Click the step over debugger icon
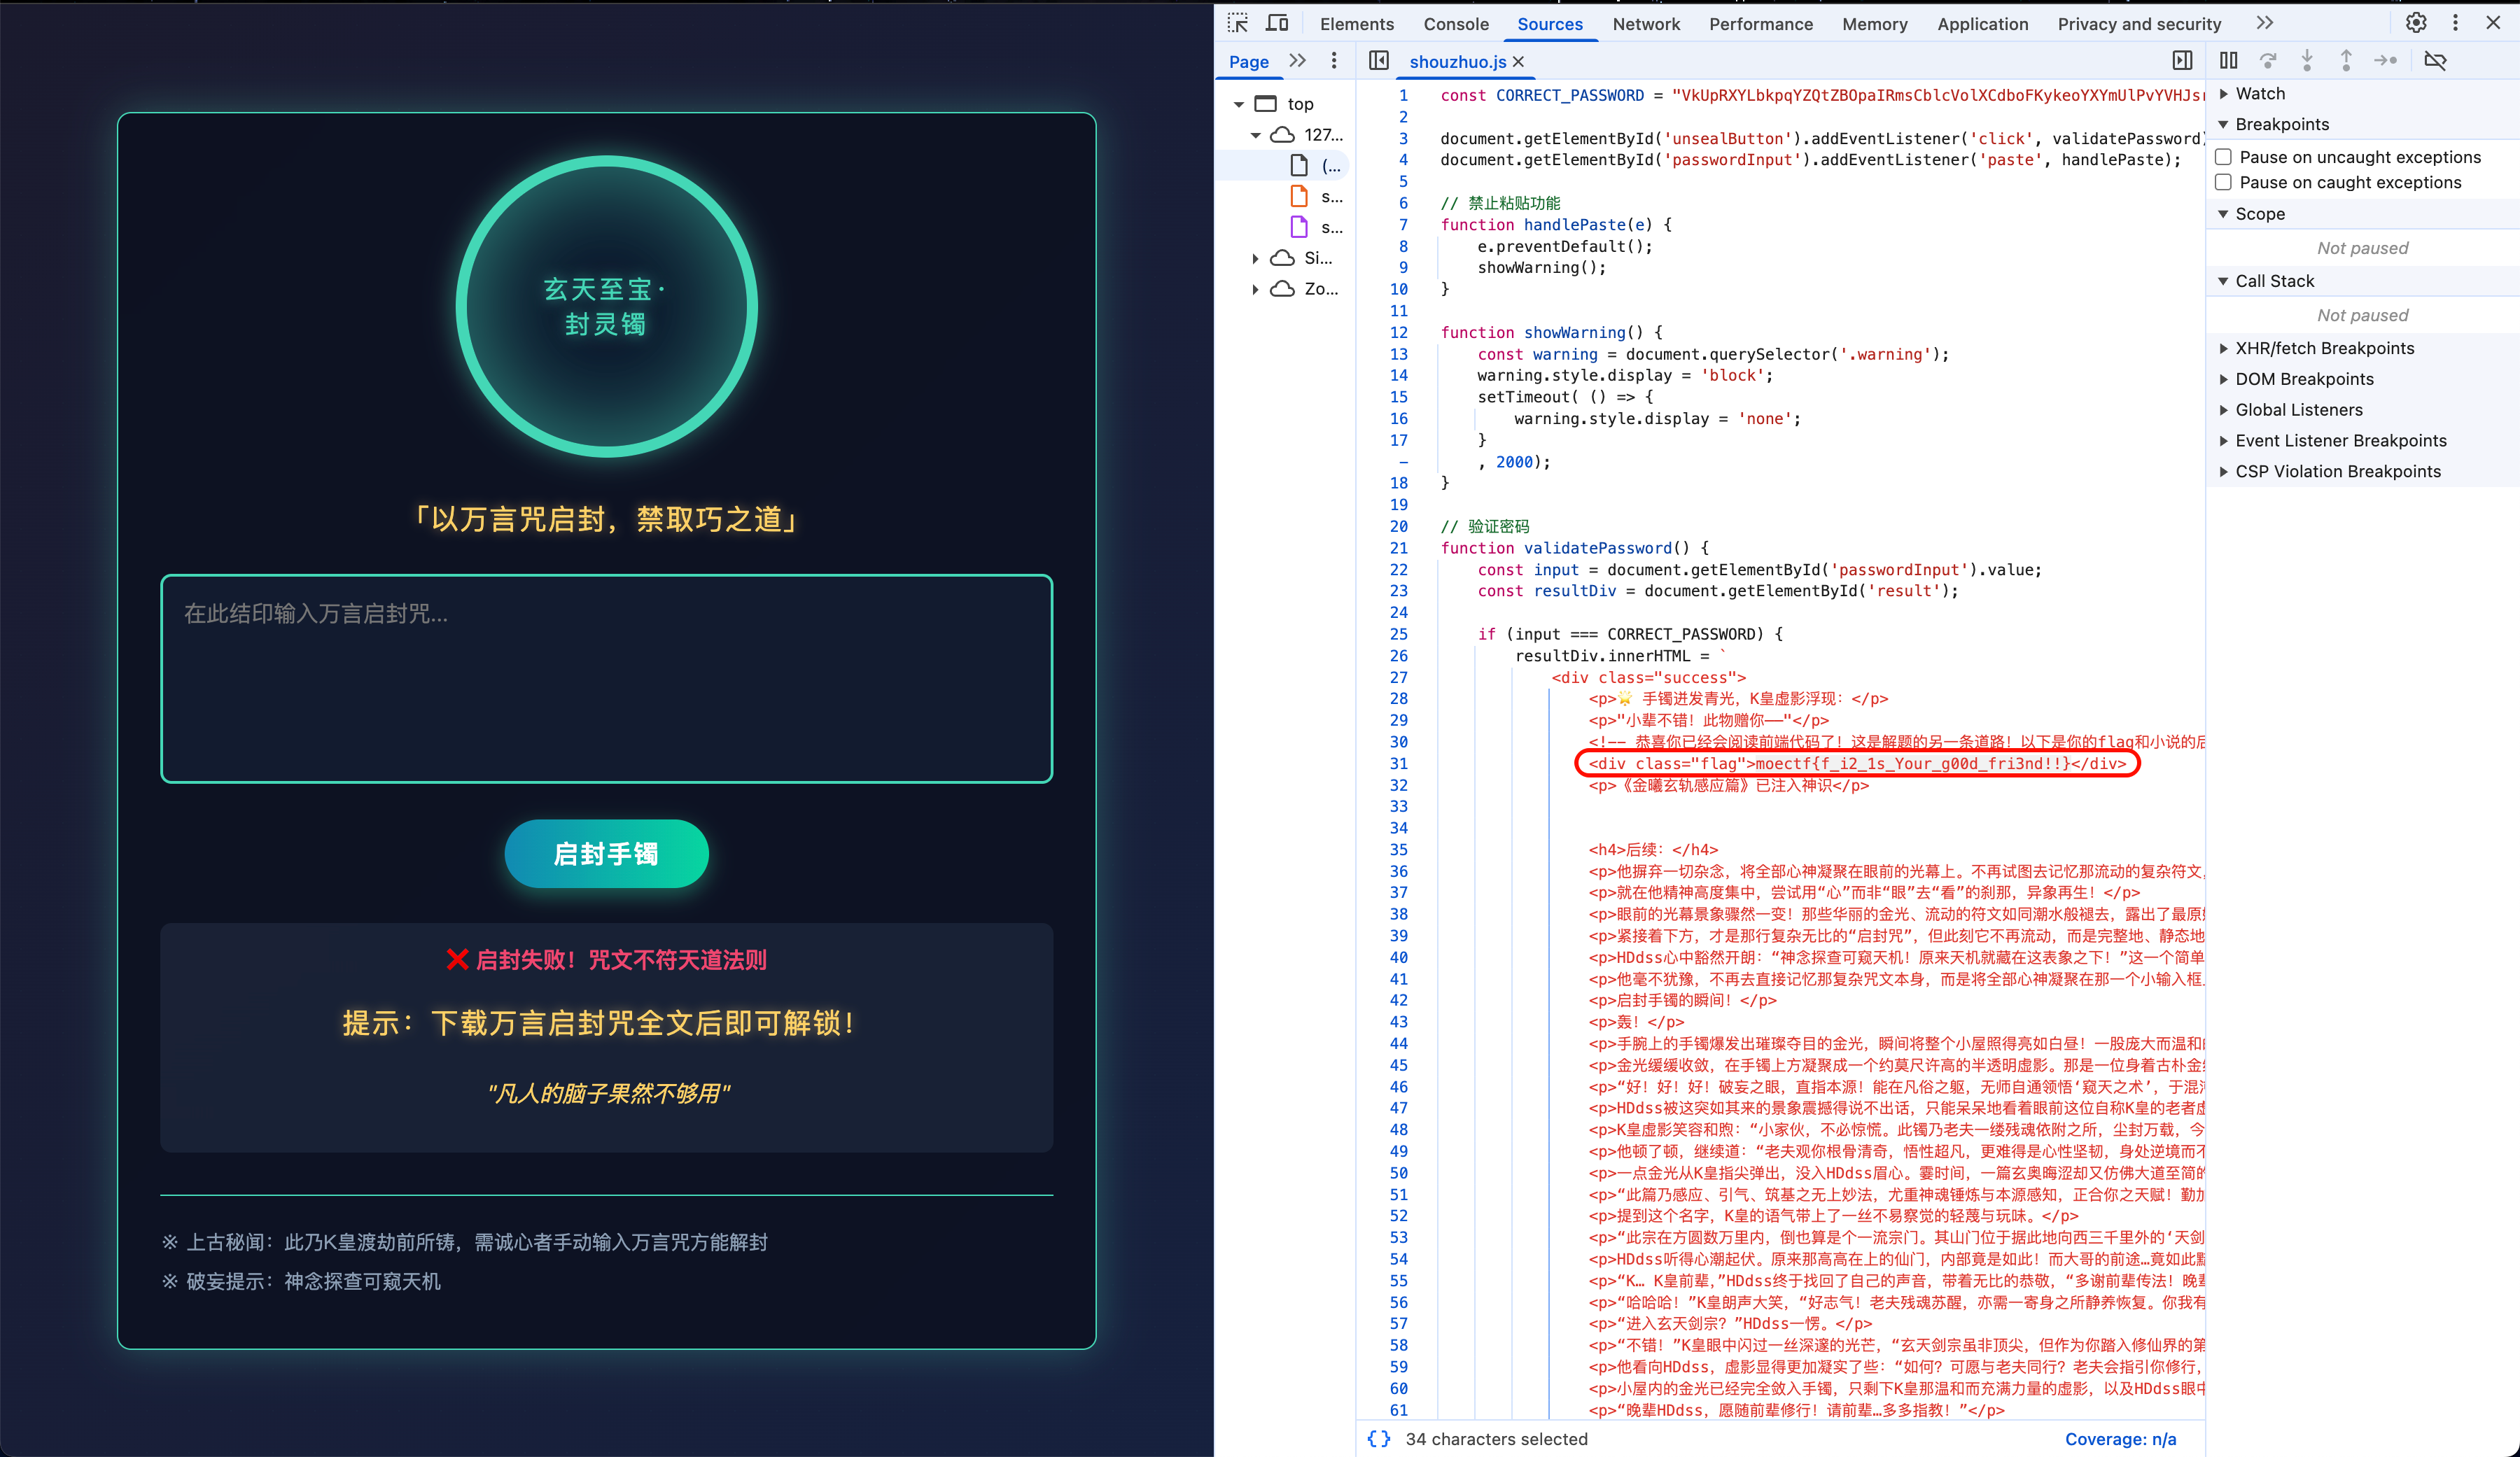The height and width of the screenshot is (1457, 2520). click(2268, 61)
